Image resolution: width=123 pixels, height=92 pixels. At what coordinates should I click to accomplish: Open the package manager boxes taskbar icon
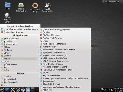click(x=23, y=90)
